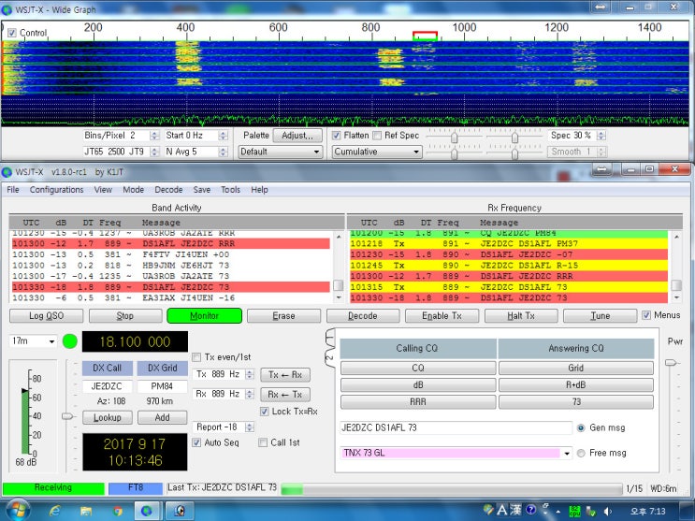Toggle the Flatten checkbox in Wide Graph
The height and width of the screenshot is (521, 695).
click(337, 136)
